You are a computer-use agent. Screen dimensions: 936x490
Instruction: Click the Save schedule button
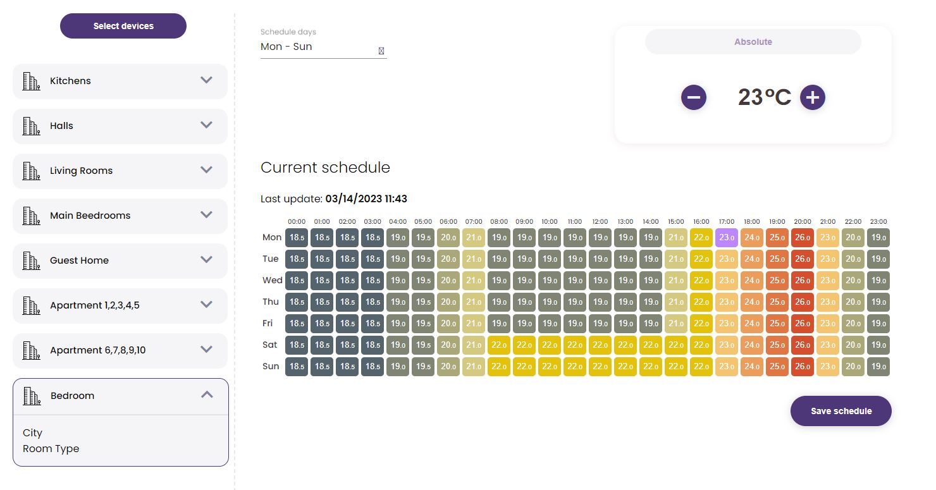pos(841,411)
